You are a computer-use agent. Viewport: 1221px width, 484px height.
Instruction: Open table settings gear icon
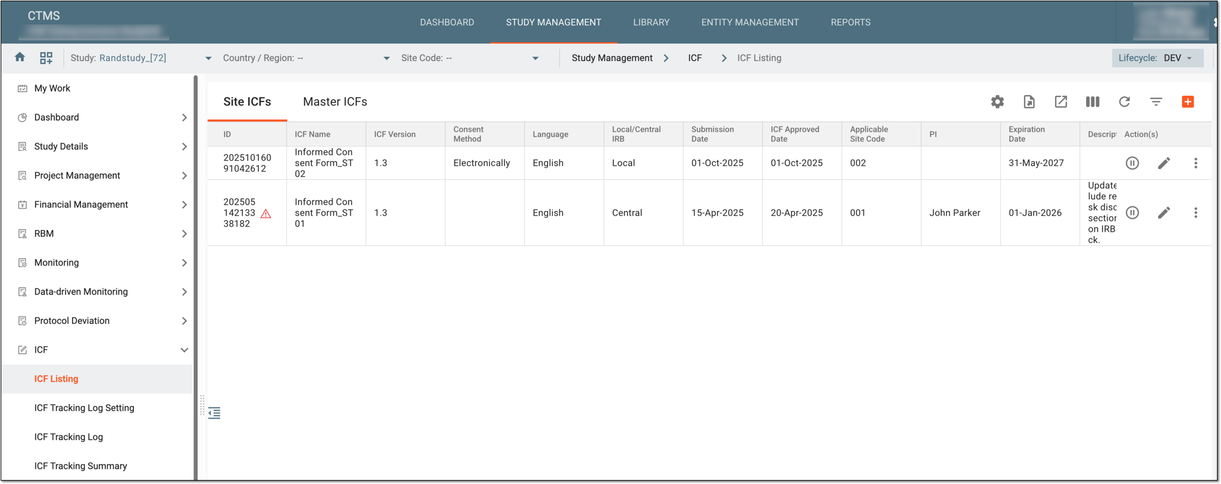[997, 101]
